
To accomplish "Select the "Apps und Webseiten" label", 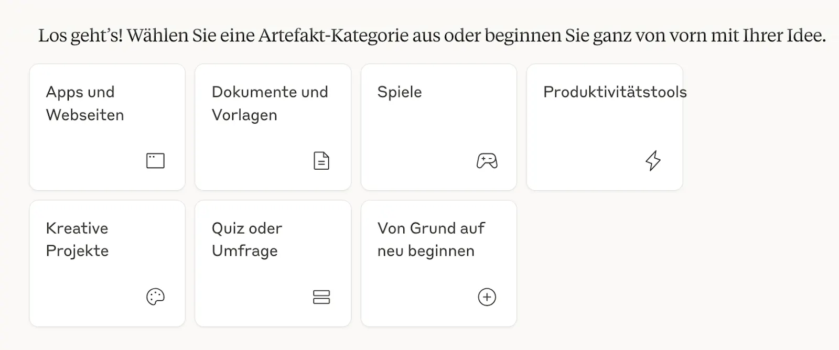I will coord(85,103).
